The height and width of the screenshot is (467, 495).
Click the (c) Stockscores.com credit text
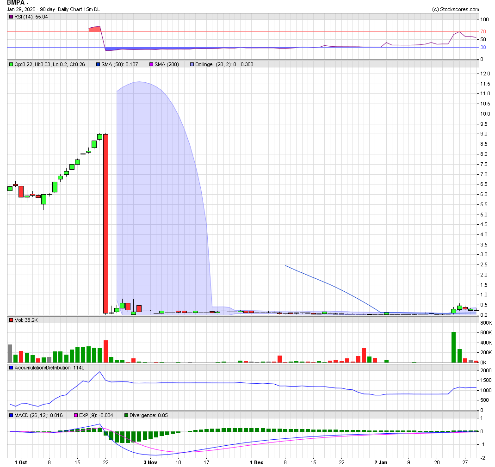click(455, 9)
